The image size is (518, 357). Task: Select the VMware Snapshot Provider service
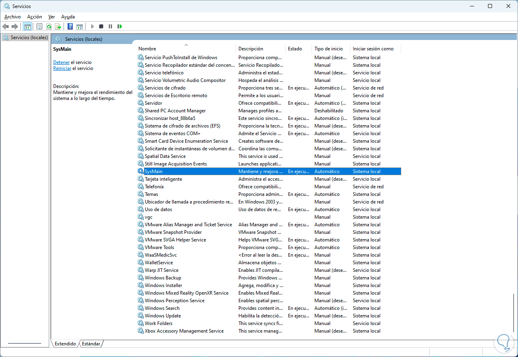[x=269, y=232]
